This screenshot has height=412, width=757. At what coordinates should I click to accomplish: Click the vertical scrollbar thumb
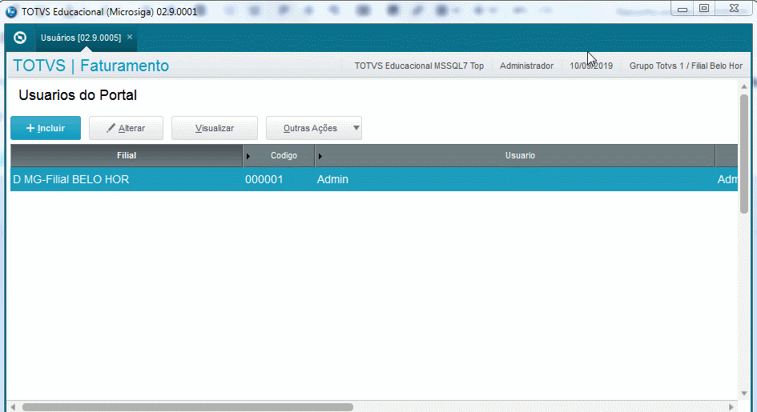click(744, 154)
